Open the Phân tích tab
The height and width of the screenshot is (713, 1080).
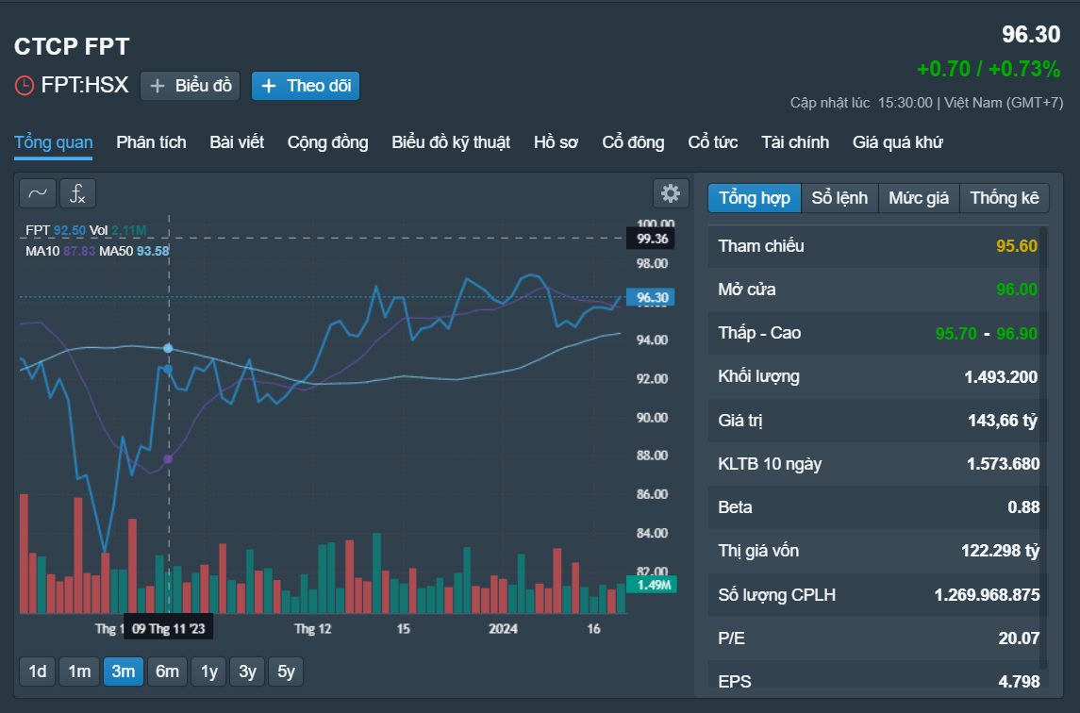(152, 142)
